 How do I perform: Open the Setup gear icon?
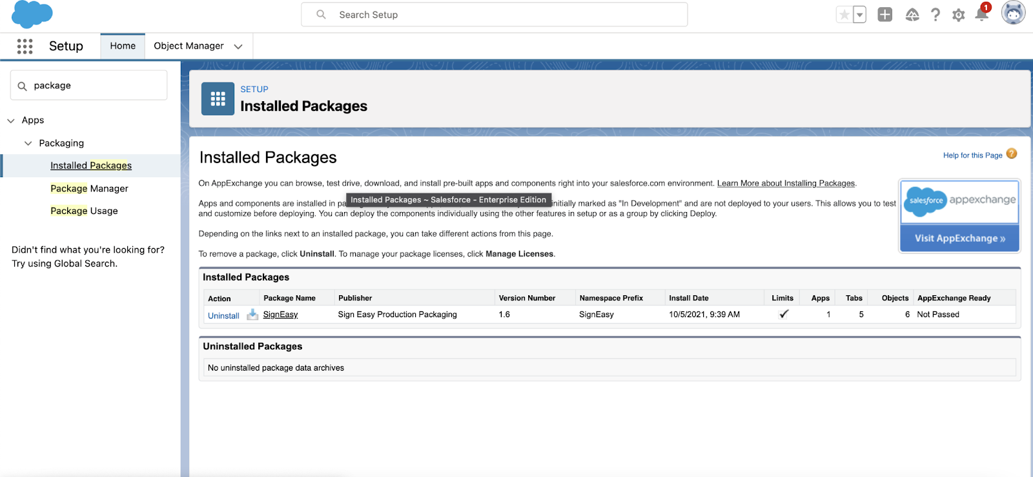click(x=959, y=15)
